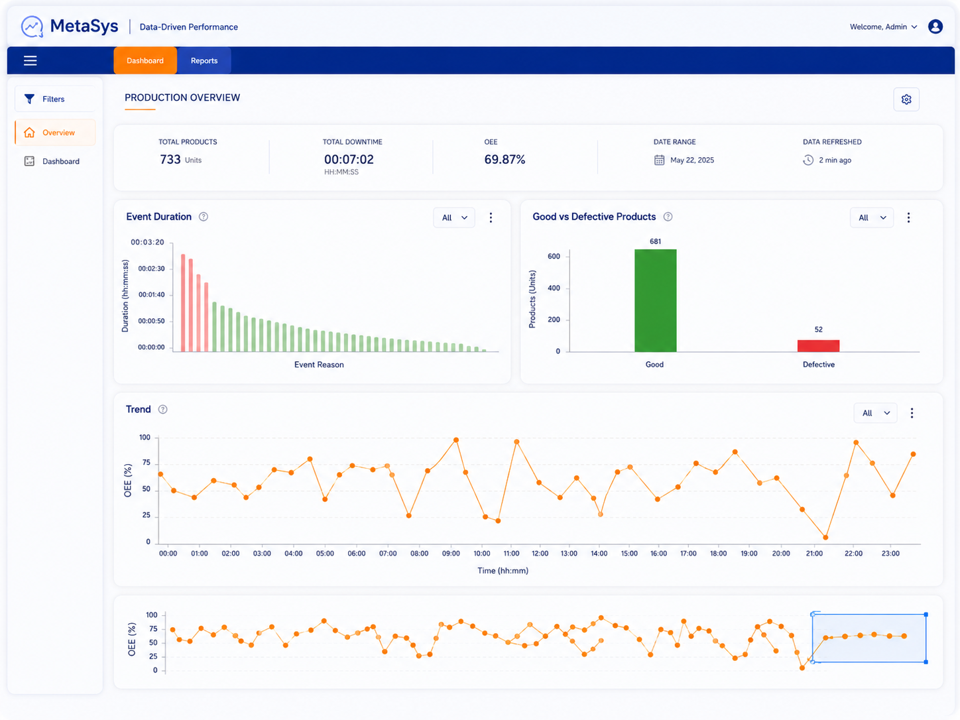The height and width of the screenshot is (720, 960).
Task: Click the Event Reason axis label
Action: pos(319,365)
